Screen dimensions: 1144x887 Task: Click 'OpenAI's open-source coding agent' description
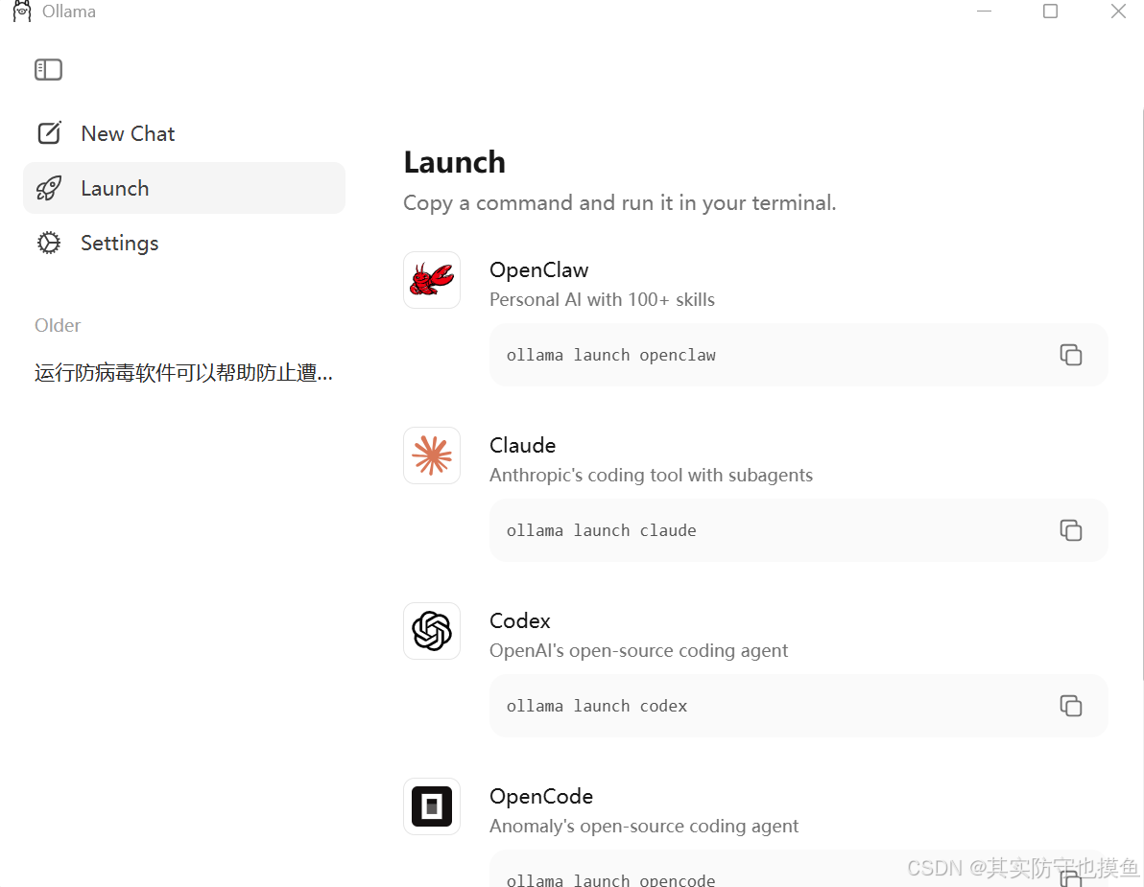638,651
